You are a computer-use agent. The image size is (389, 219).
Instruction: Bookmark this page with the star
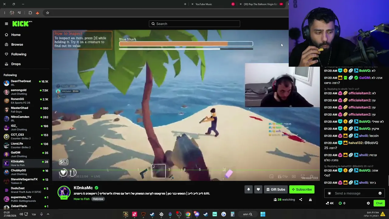47,13
